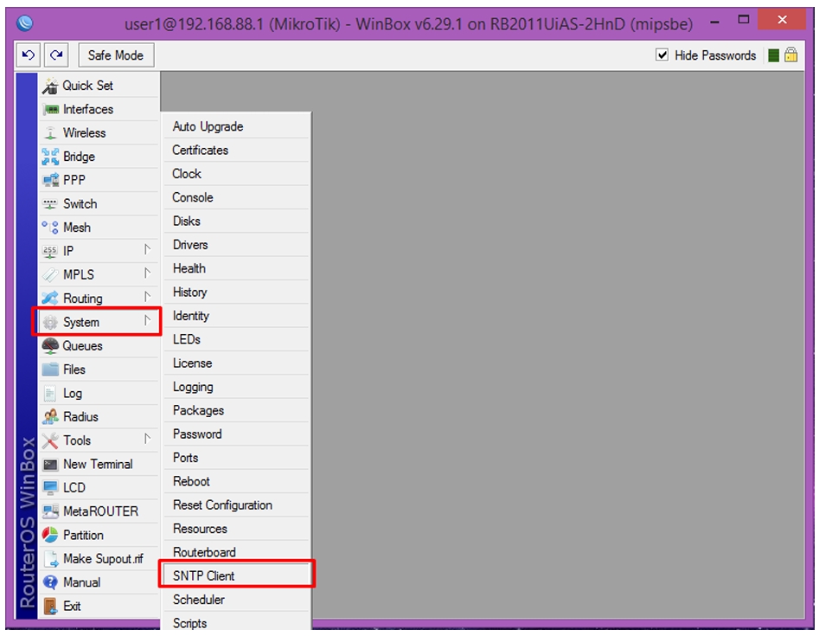Select Clock in the System submenu
819x636 pixels.
237,174
